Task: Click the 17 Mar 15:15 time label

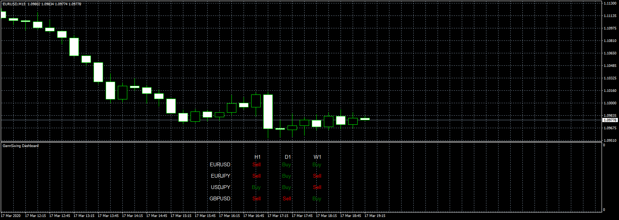Action: tap(181, 216)
